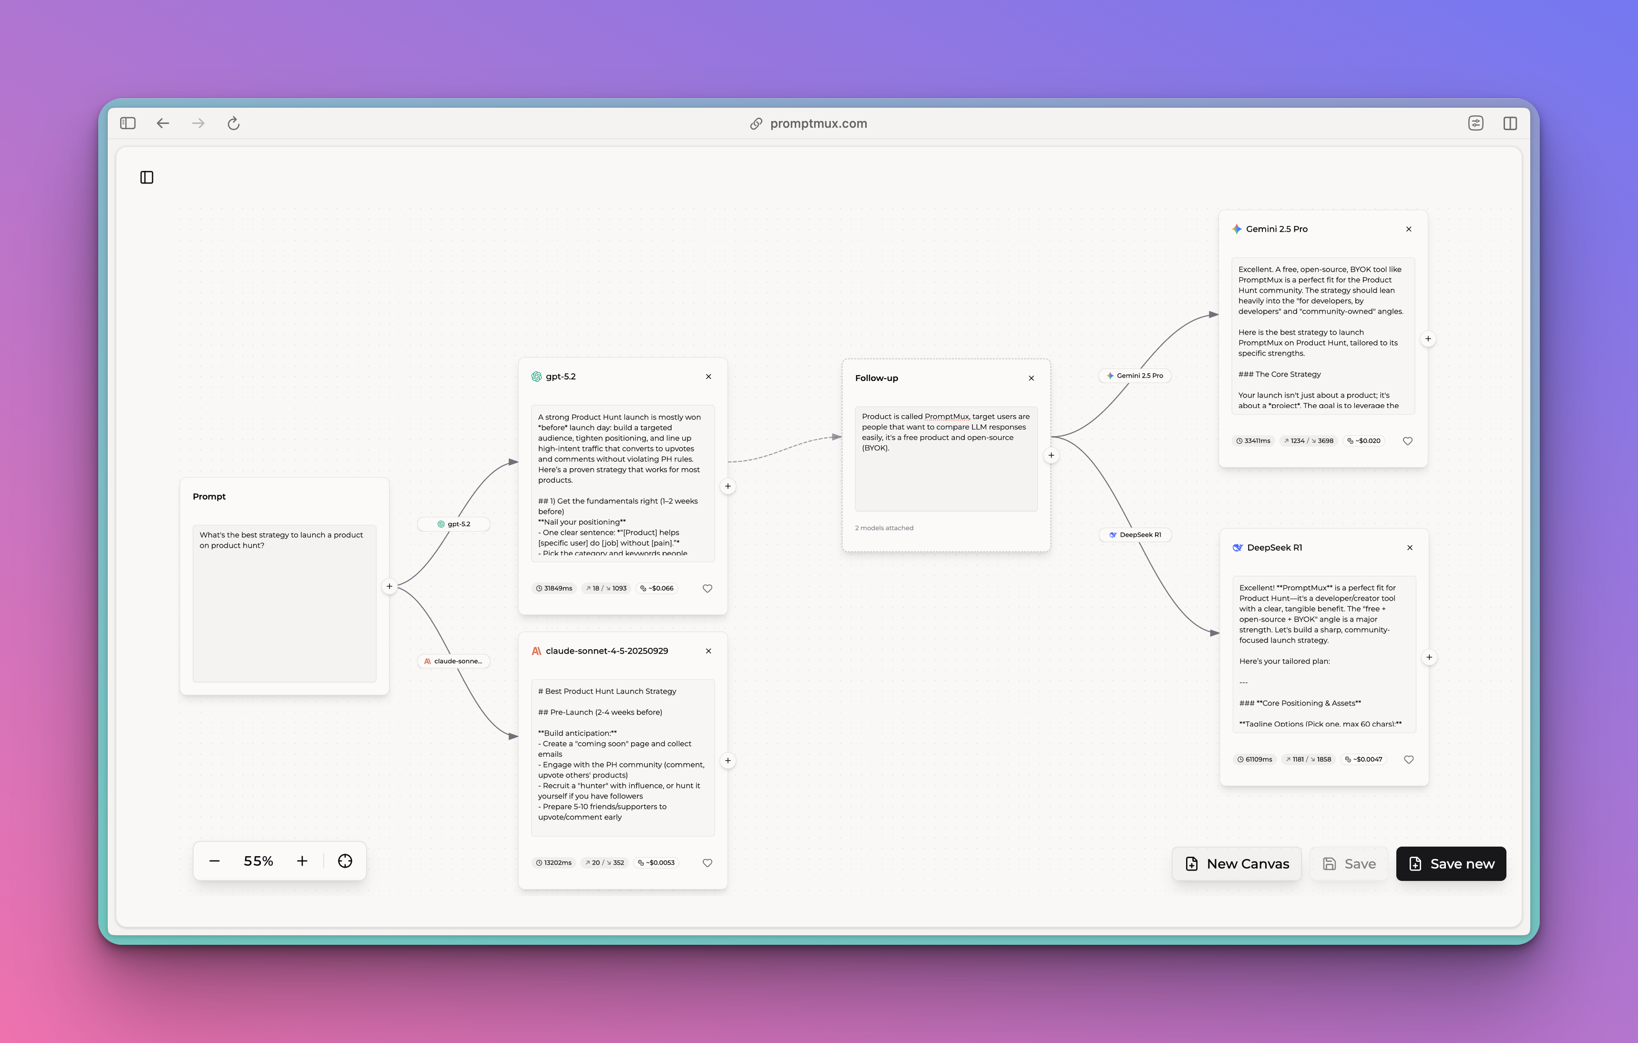Favorite the DeepSeek R1 response
Viewport: 1638px width, 1043px height.
coord(1409,759)
